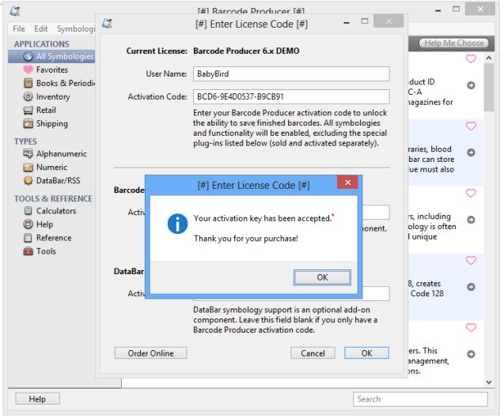Click 'Thank you for your purchase!' text

[246, 239]
